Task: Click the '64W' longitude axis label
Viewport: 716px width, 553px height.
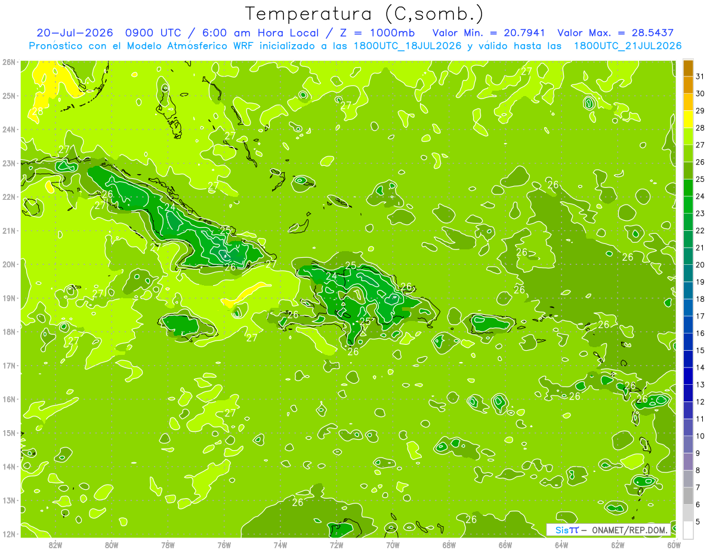Action: (x=561, y=545)
